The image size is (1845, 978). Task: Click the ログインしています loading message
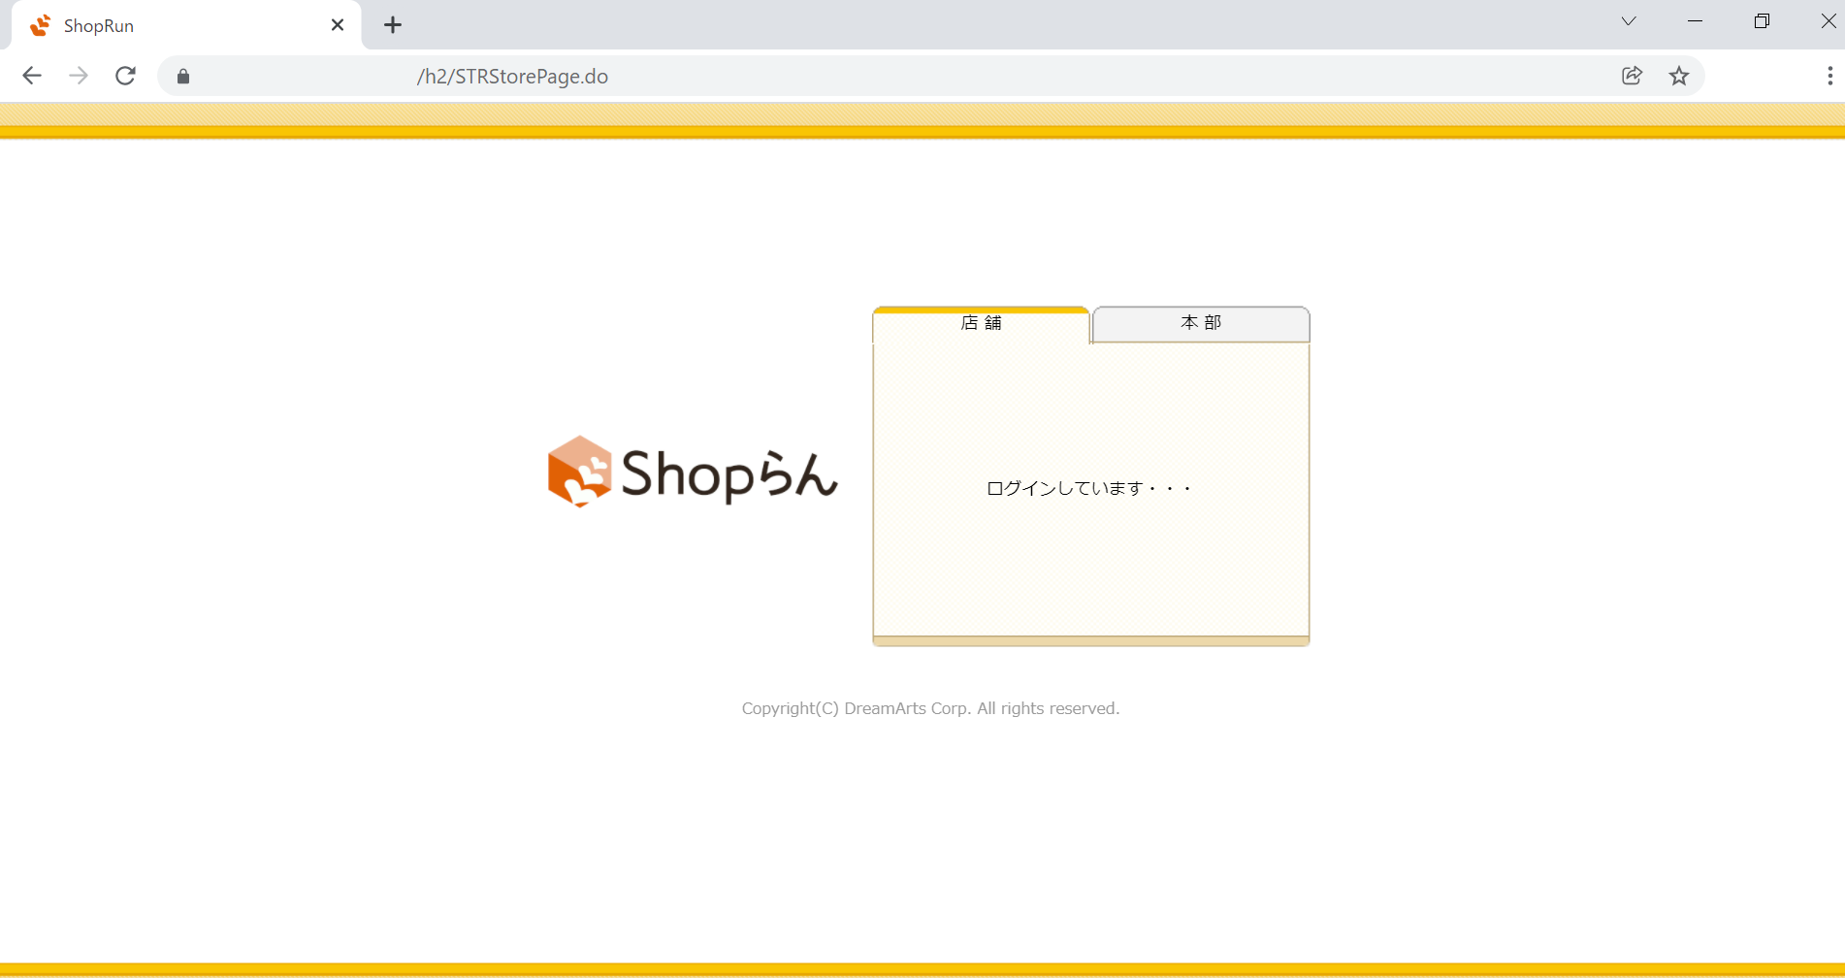pyautogui.click(x=1088, y=487)
